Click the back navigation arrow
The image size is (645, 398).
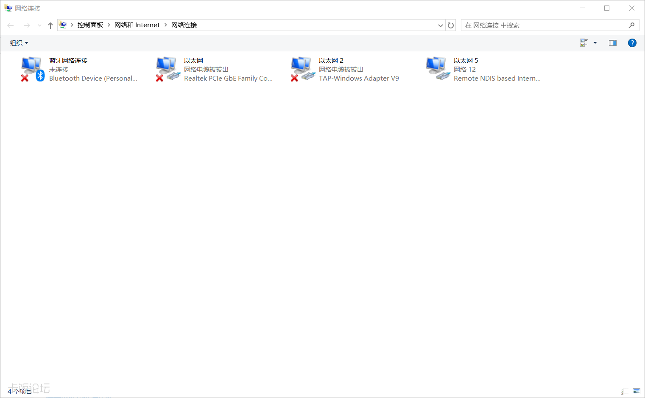pos(10,25)
